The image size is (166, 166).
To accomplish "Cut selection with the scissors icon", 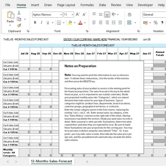I will (x=19, y=13).
